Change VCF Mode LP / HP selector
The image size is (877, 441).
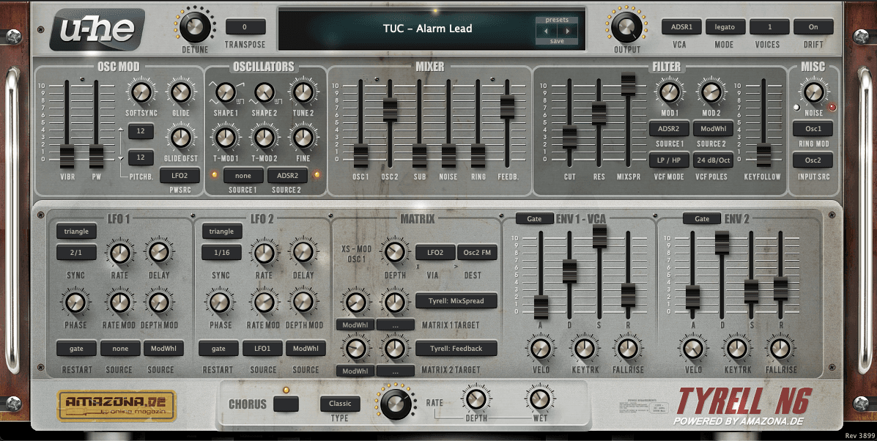click(x=669, y=160)
